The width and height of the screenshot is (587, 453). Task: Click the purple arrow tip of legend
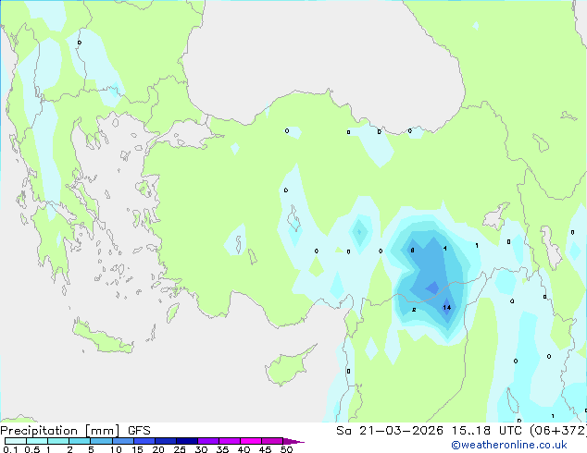click(293, 441)
